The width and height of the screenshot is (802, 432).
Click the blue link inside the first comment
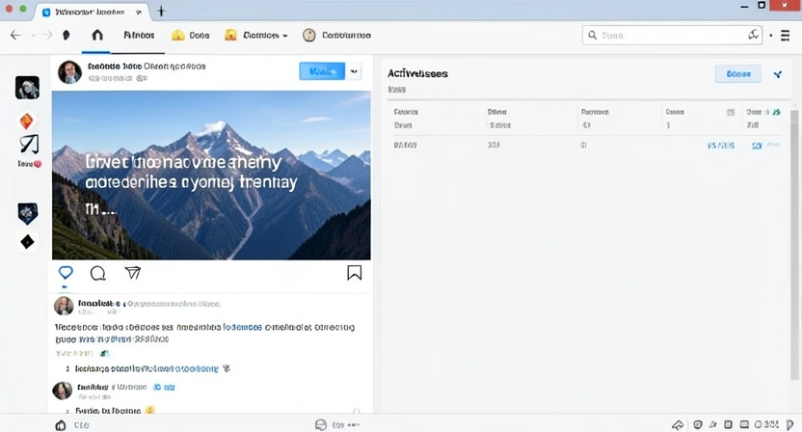pos(243,327)
